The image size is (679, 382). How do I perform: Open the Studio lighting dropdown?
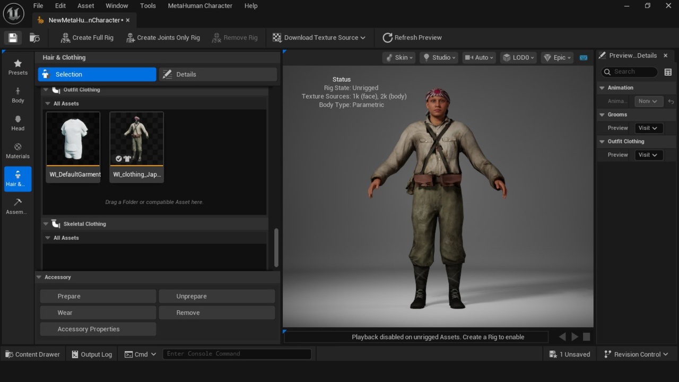pos(439,57)
